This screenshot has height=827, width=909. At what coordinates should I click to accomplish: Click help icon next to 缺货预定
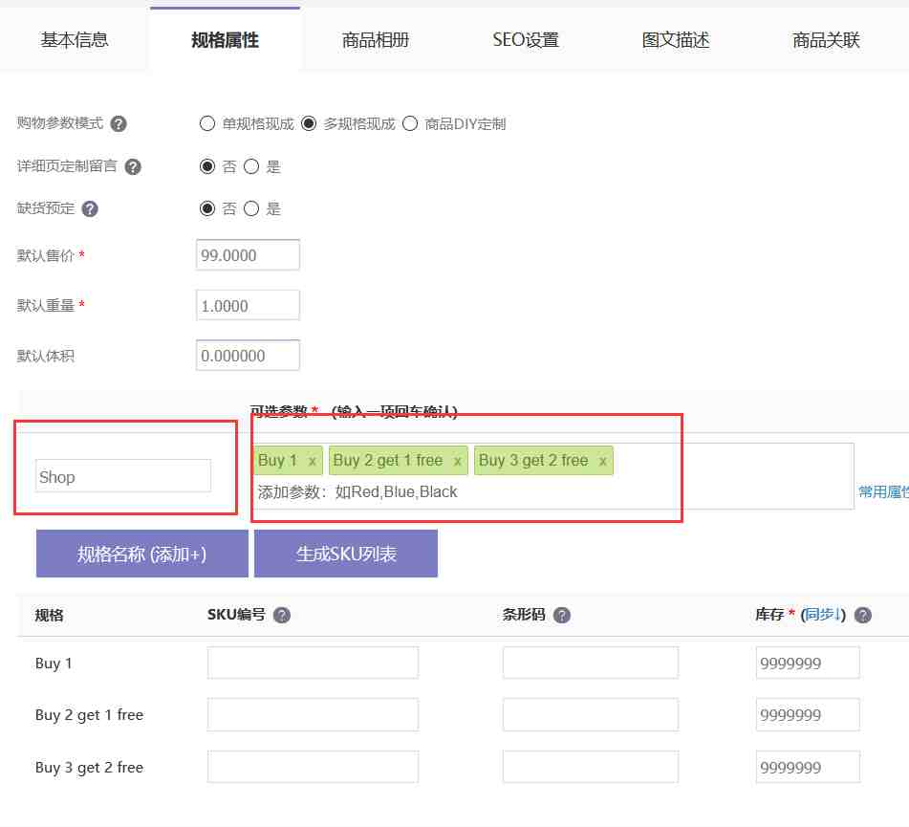pos(90,208)
